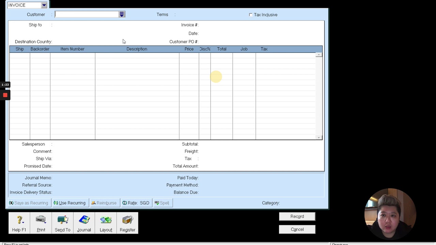The image size is (436, 245).
Task: Click the Ship Via label
Action: tap(44, 159)
